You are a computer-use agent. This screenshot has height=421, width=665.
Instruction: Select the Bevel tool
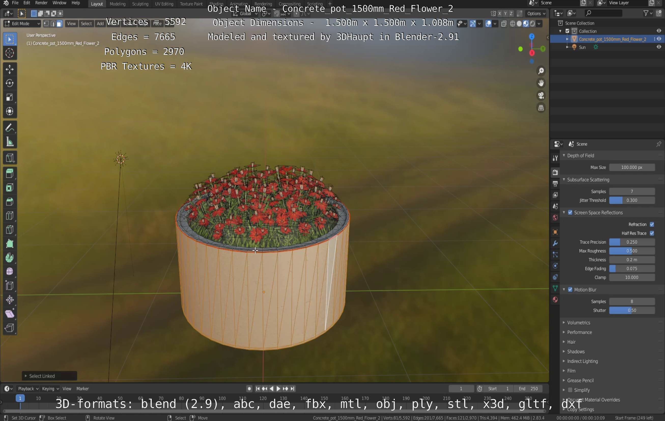(10, 202)
